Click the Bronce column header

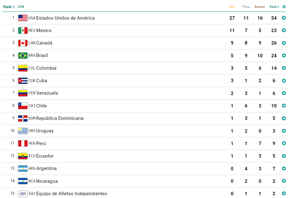point(260,7)
